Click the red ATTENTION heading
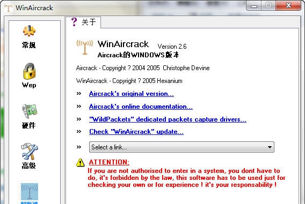Screen dimensions: 305x204 click(109, 162)
